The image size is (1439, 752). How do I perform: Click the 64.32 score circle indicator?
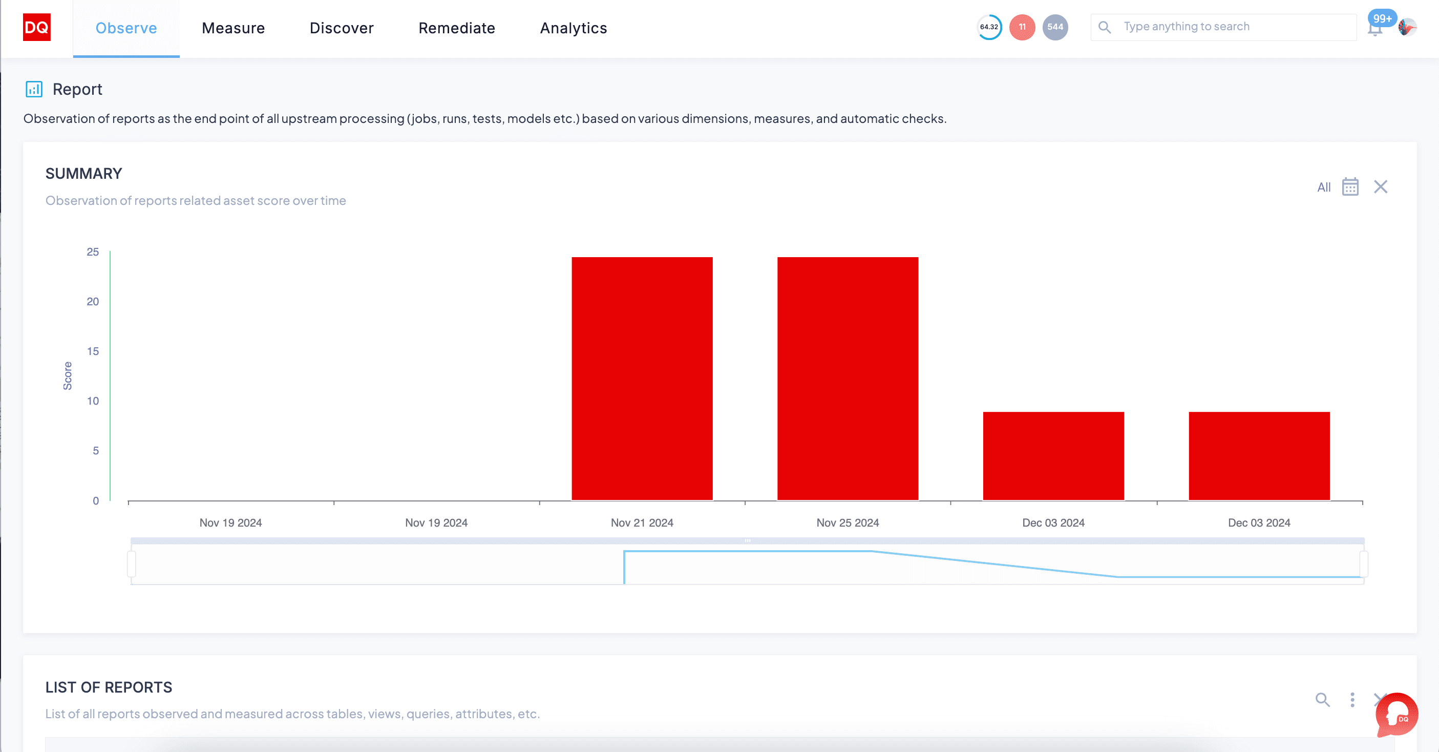point(989,27)
